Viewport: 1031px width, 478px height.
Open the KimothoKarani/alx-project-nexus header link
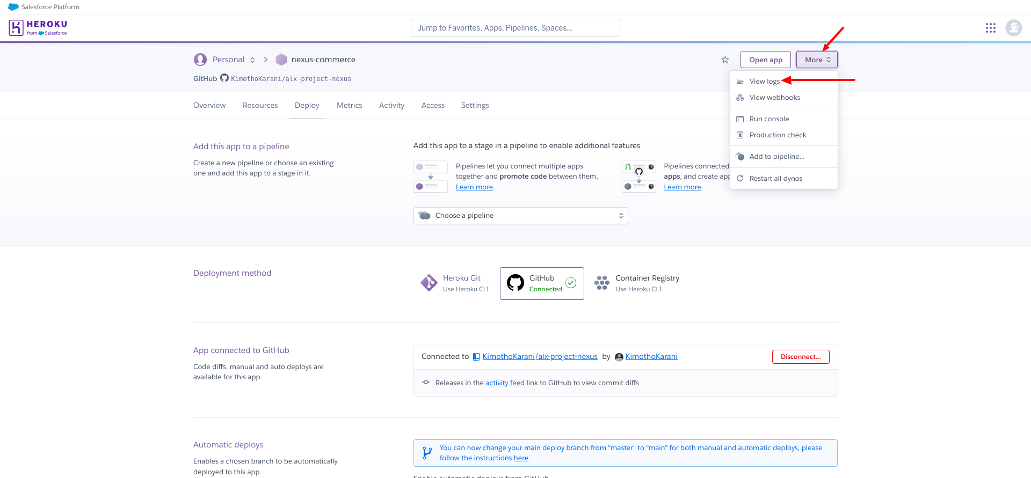pyautogui.click(x=291, y=79)
